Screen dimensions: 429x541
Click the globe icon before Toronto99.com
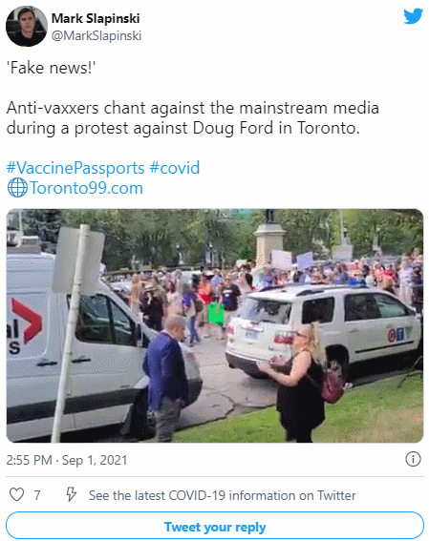point(17,188)
